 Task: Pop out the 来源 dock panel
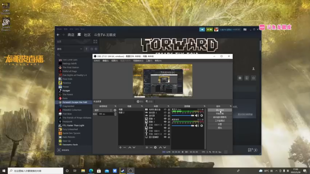[x=169, y=106]
